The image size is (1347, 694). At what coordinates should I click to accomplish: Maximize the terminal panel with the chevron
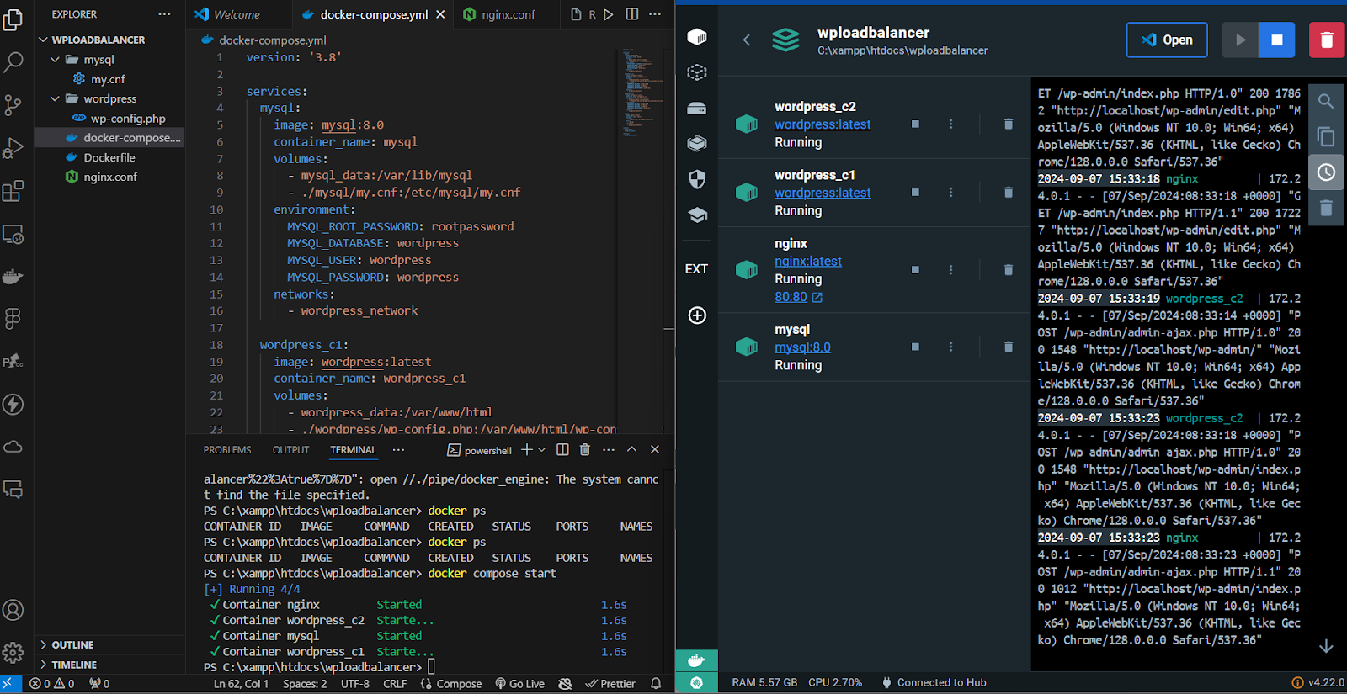click(631, 449)
